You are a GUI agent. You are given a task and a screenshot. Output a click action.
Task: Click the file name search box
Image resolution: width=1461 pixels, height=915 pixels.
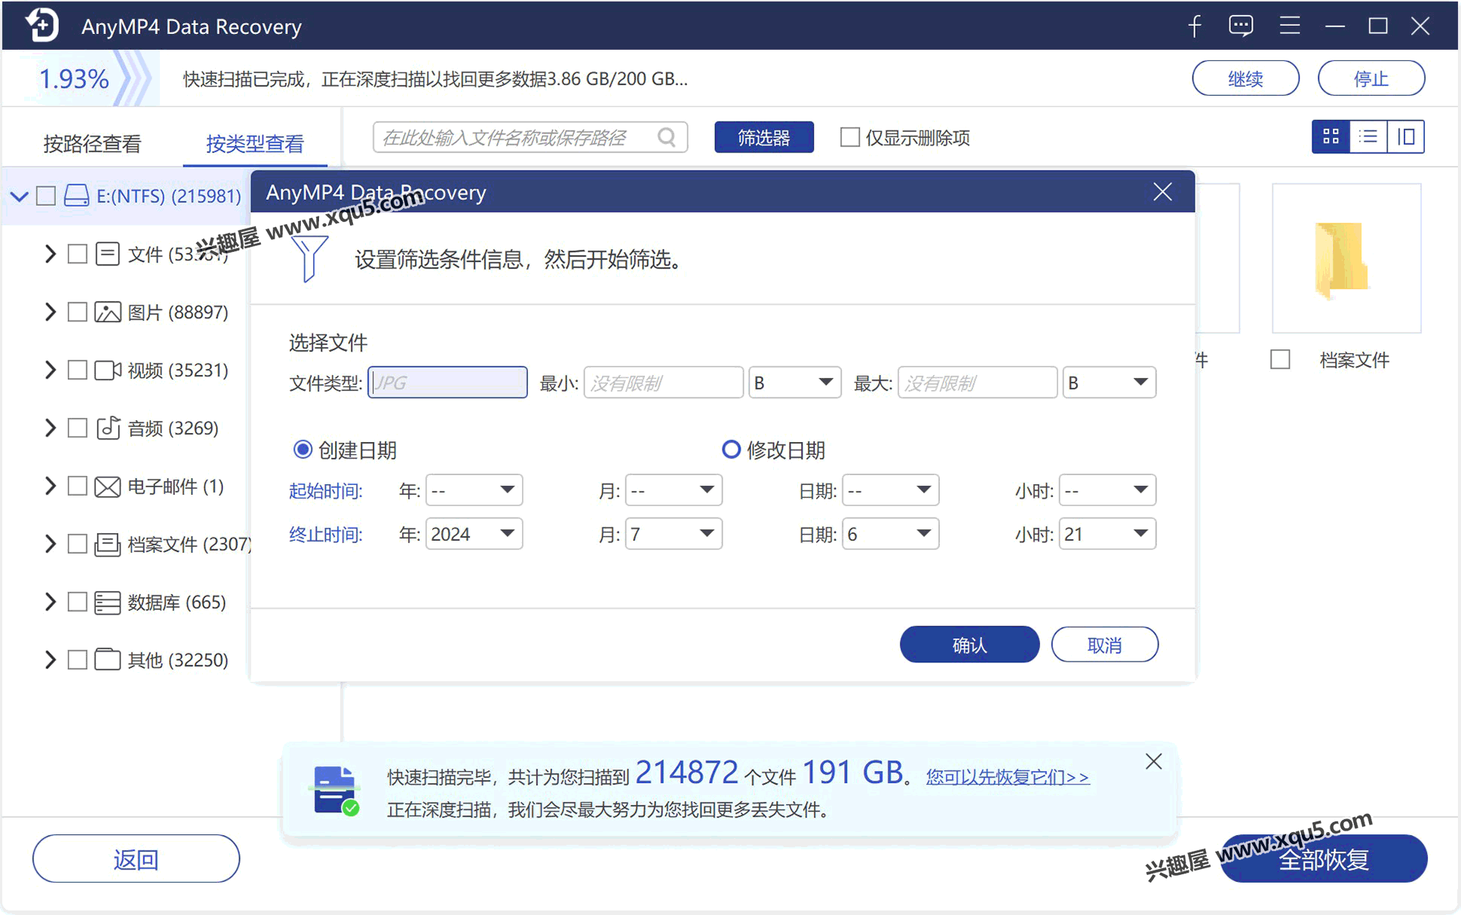pyautogui.click(x=530, y=137)
